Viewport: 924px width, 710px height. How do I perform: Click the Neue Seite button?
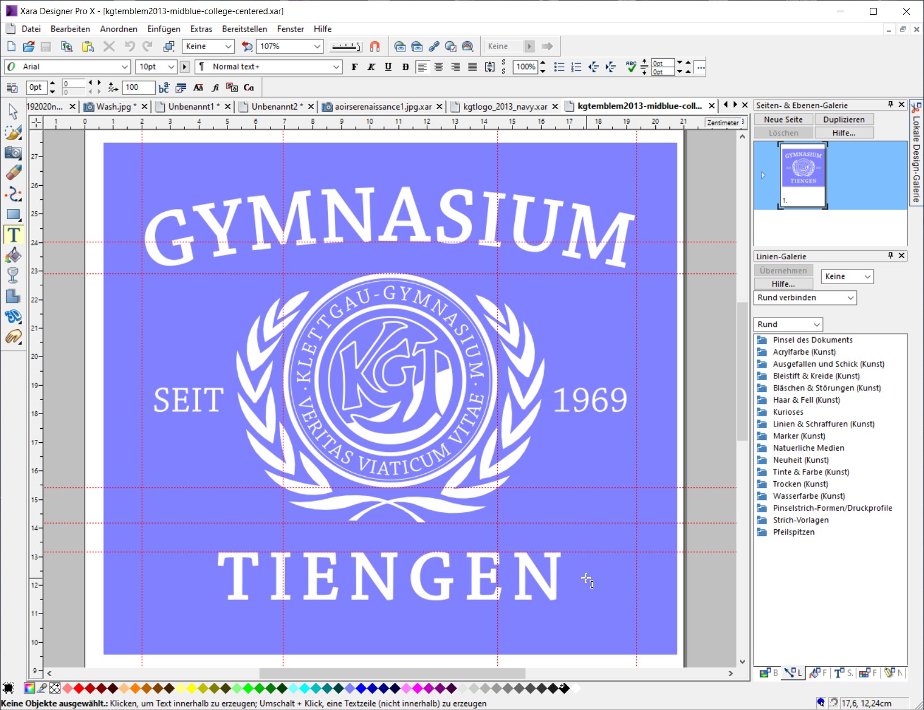783,119
